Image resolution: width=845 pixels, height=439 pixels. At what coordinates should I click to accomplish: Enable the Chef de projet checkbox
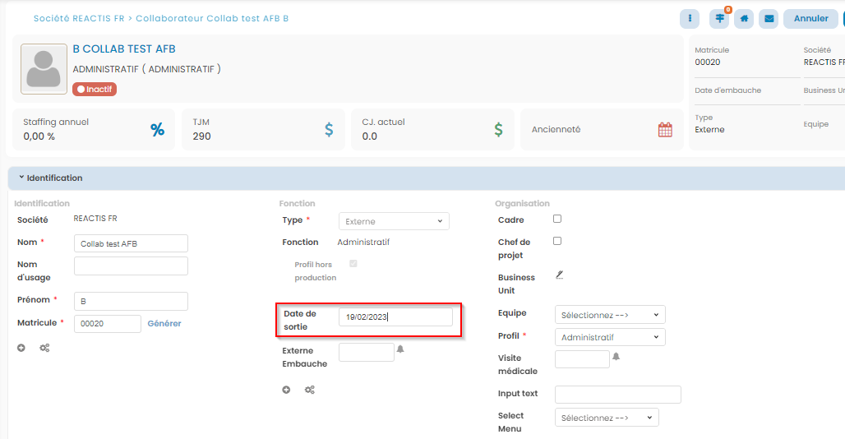tap(557, 242)
